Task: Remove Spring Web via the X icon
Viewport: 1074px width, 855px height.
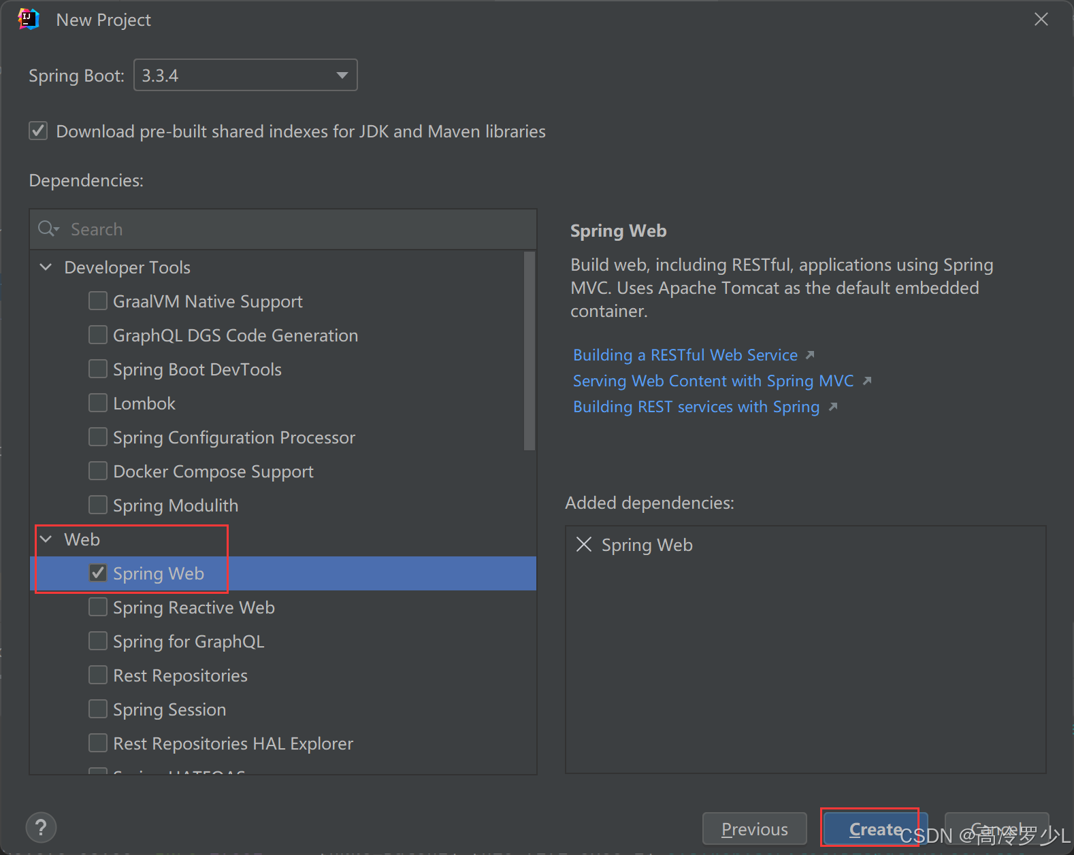Action: 584,544
